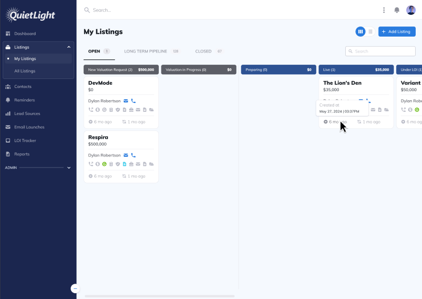
Task: Click the notifications bell in the top bar
Action: coord(397,10)
